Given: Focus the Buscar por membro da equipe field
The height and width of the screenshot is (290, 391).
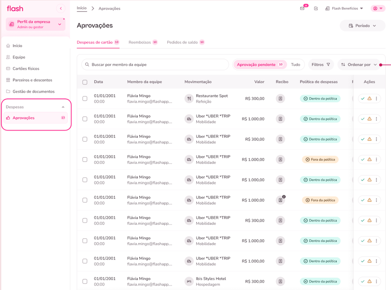Looking at the screenshot, I should (155, 65).
